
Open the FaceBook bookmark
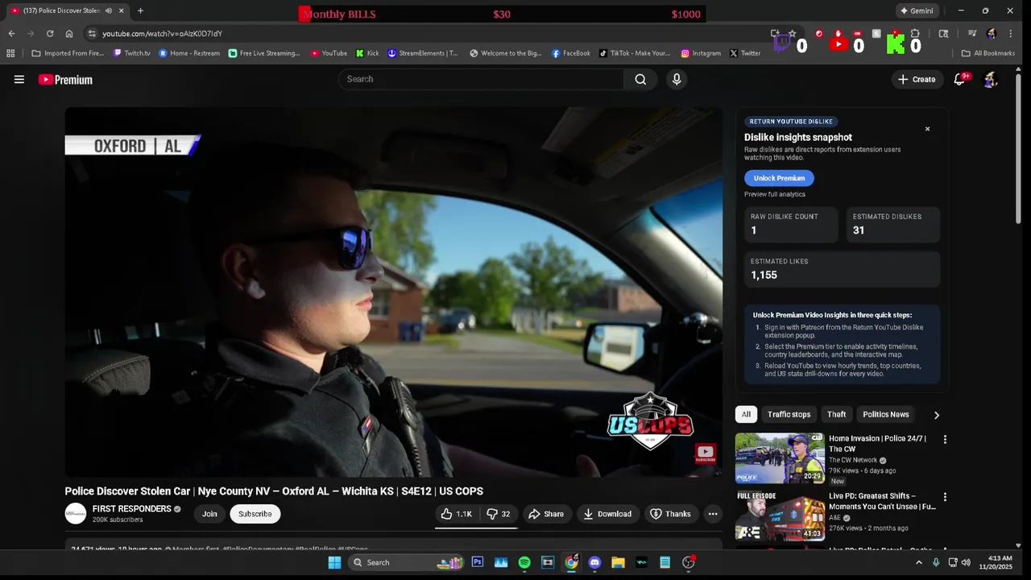571,53
